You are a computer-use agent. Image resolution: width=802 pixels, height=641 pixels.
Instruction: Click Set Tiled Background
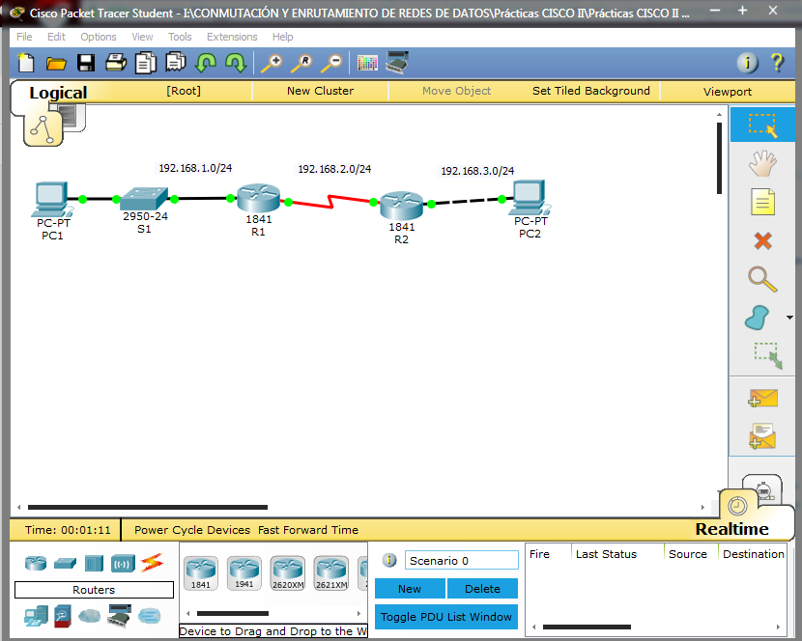pyautogui.click(x=590, y=91)
